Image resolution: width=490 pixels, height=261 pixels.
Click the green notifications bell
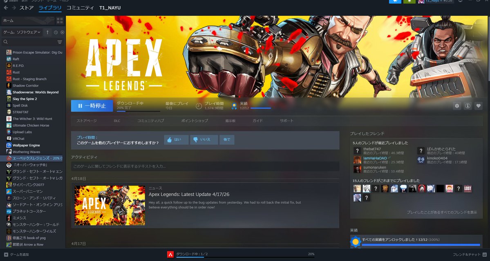tap(409, 1)
